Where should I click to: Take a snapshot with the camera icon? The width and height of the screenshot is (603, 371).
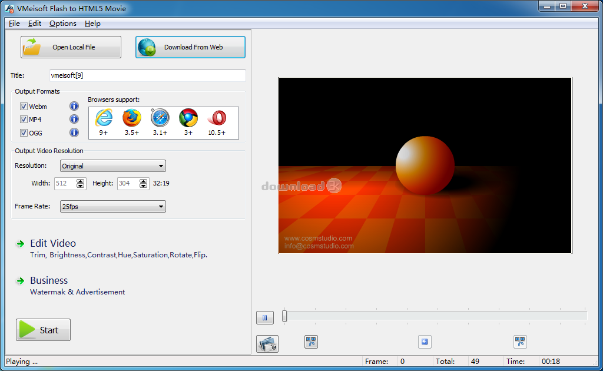[x=267, y=344]
